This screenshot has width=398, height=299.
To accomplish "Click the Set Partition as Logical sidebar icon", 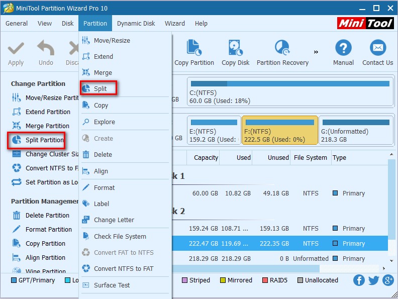I will click(x=17, y=182).
